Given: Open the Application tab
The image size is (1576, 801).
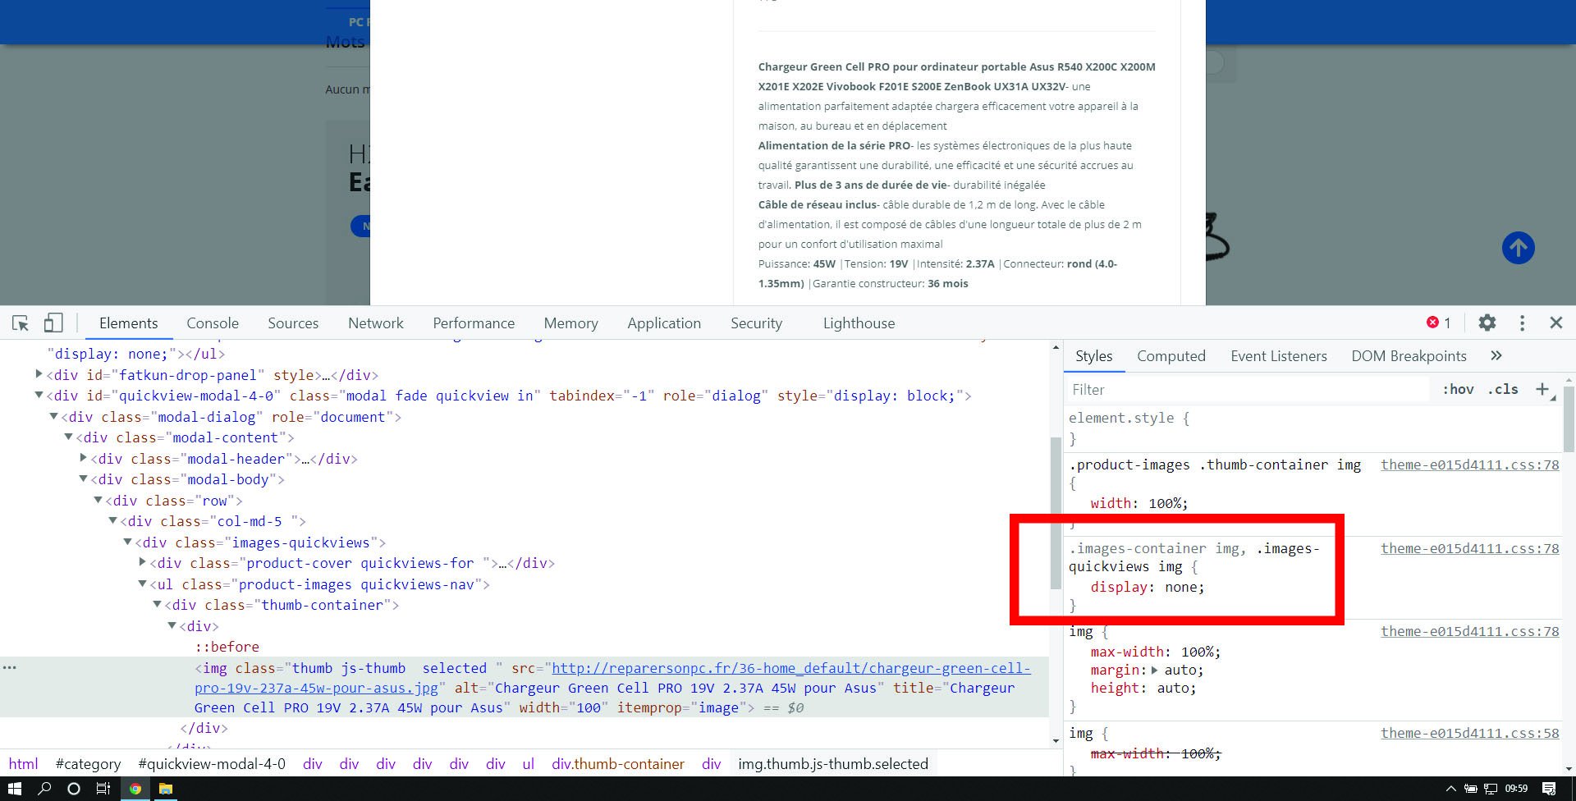Looking at the screenshot, I should pos(664,323).
